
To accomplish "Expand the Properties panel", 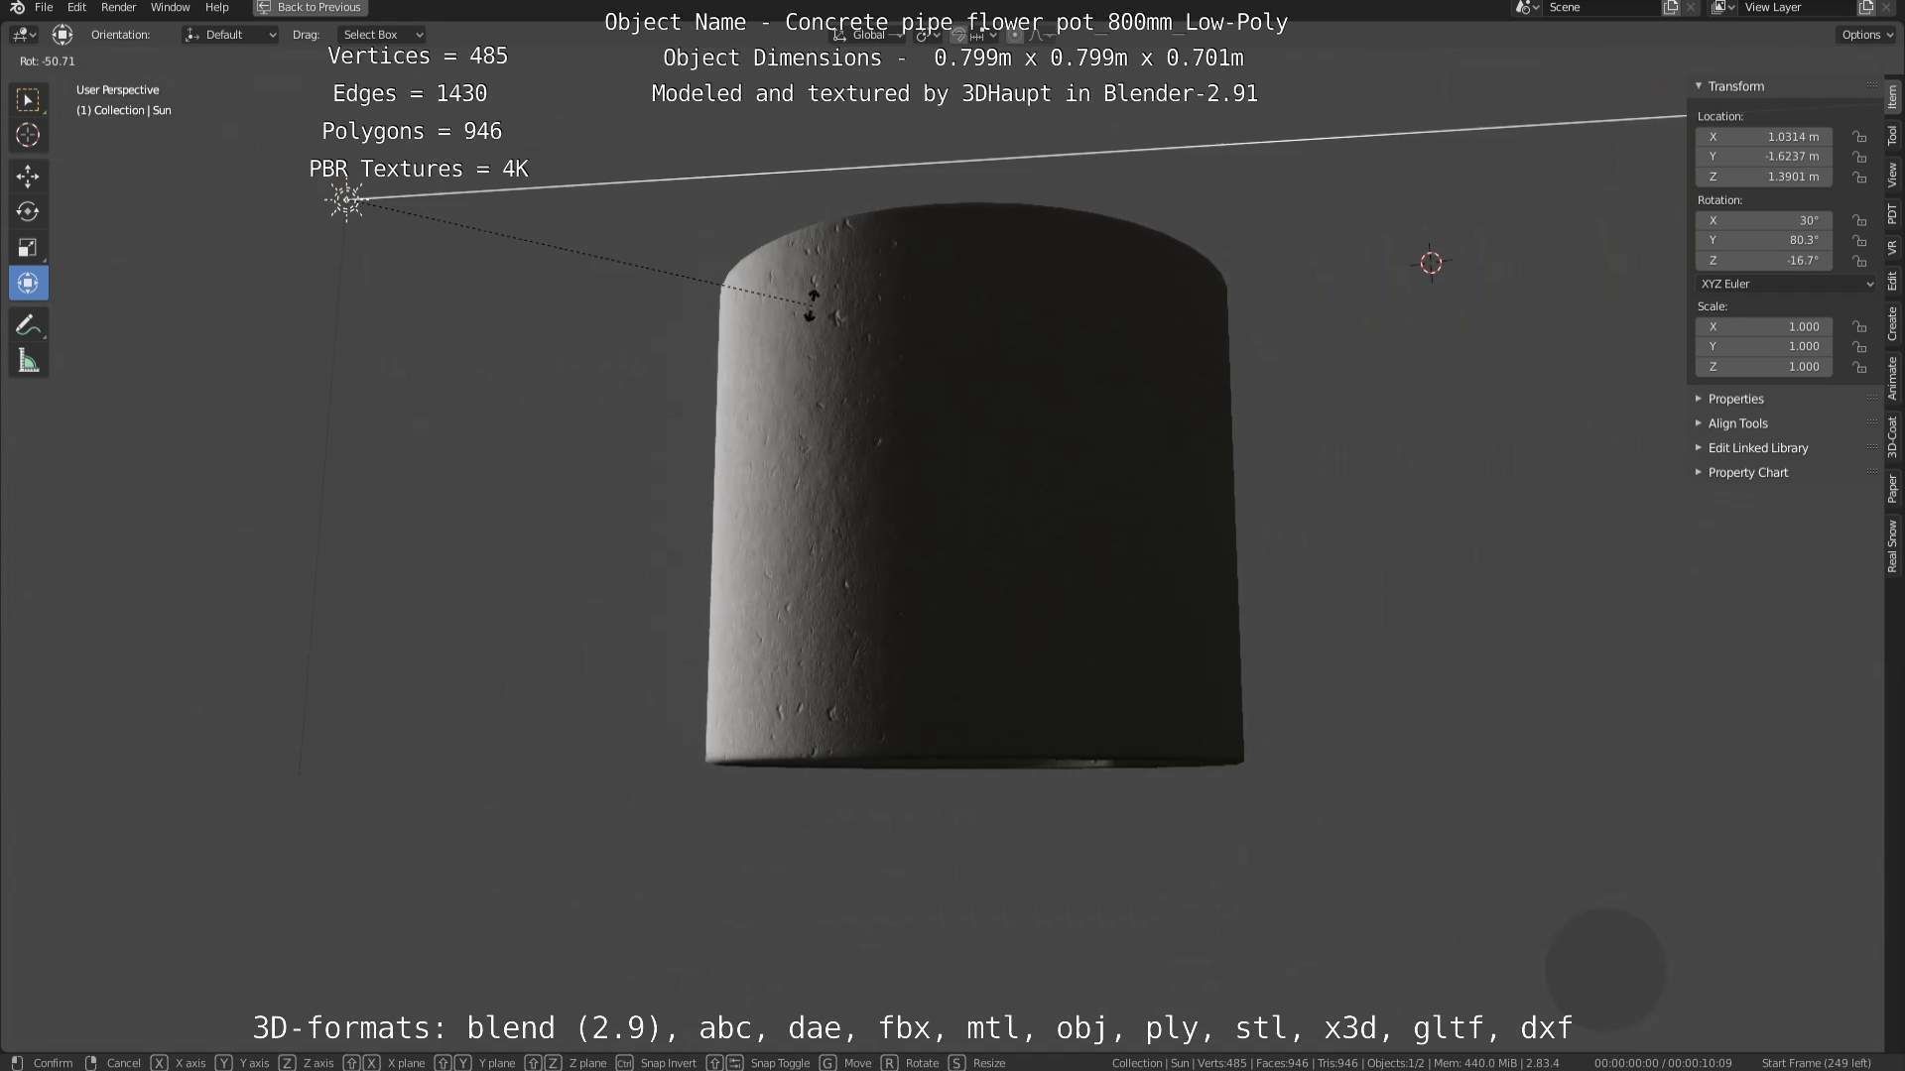I will 1735,399.
